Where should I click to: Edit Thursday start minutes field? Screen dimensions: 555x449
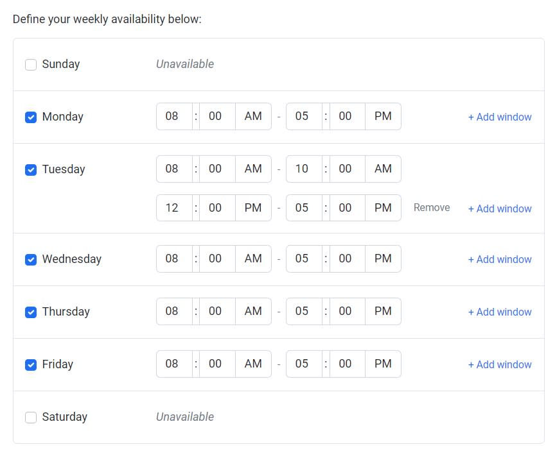tap(217, 312)
